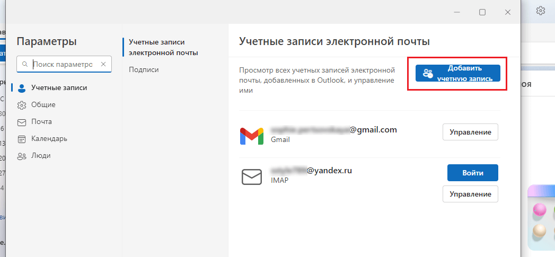The image size is (555, 257).
Task: Click the gear icon beside Общие
Action: 22,105
